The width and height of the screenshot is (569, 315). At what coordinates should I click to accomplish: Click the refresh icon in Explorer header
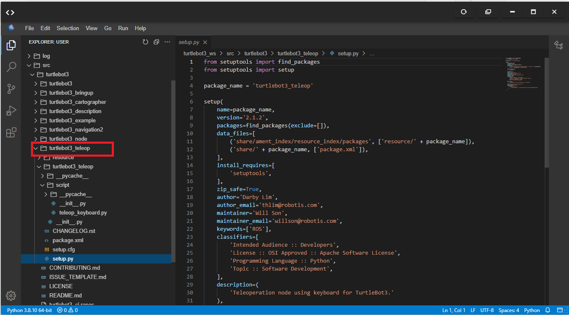145,42
